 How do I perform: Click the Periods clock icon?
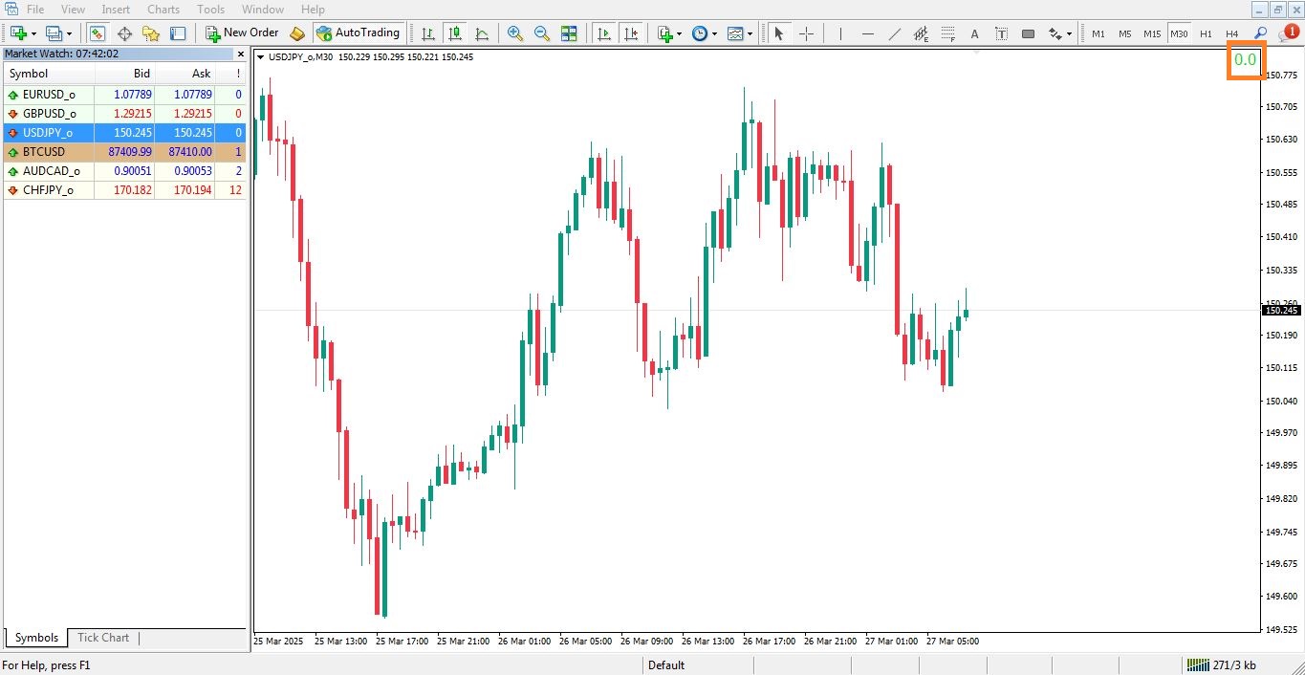pos(700,33)
